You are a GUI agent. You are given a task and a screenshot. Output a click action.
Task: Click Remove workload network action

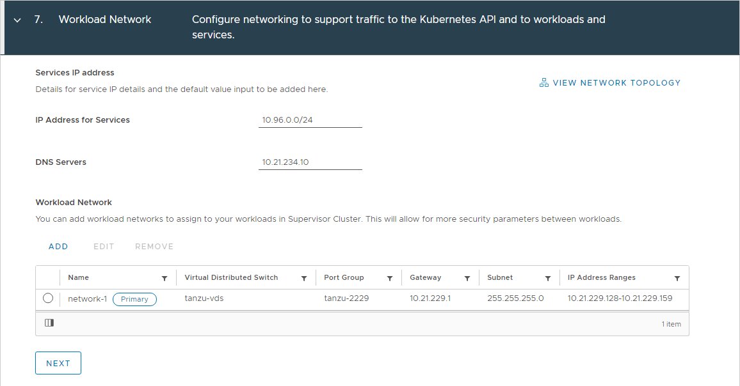(154, 247)
